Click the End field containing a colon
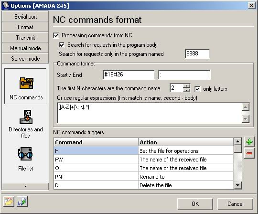 184,75
